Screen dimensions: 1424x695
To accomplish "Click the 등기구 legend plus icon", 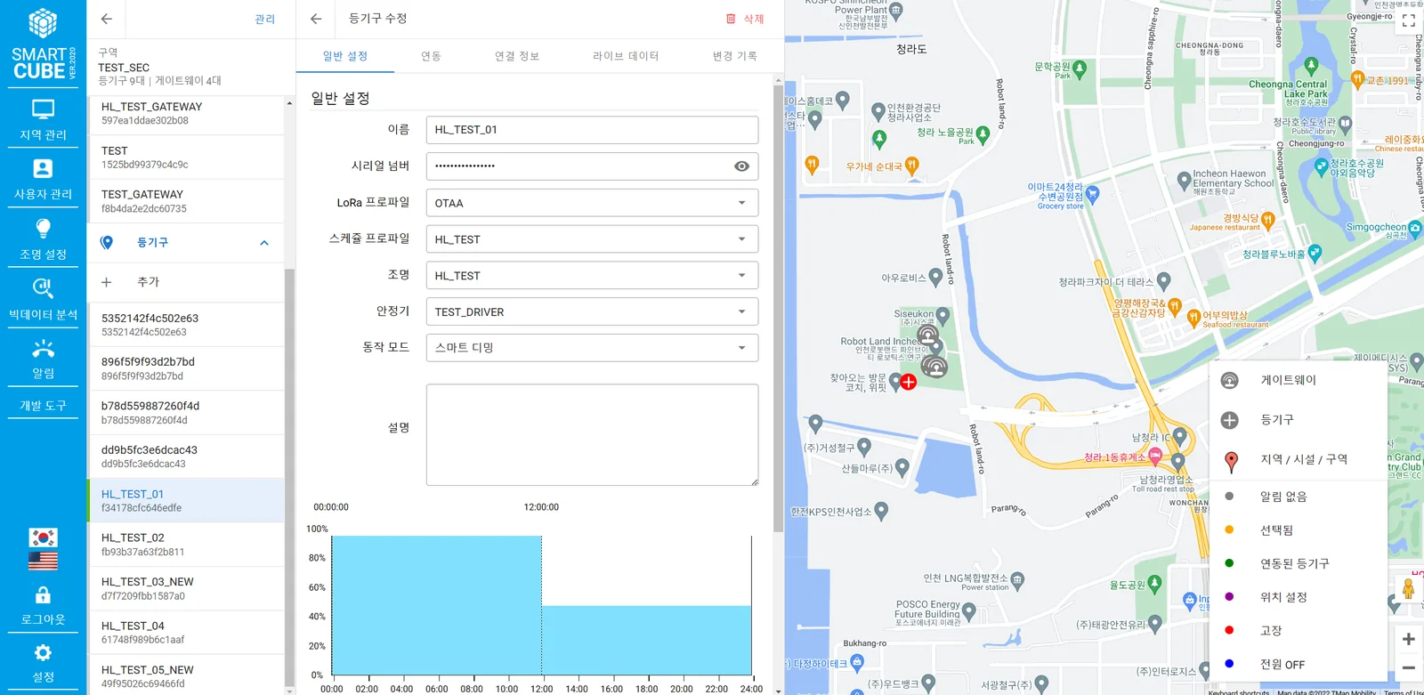I will coord(1230,420).
